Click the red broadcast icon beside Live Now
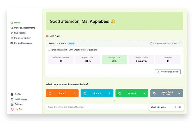194x138 pixels. [47, 36]
